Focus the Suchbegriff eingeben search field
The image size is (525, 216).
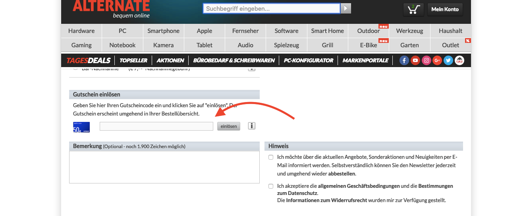272,8
